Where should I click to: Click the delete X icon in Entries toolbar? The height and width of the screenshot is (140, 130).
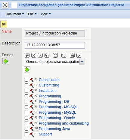point(34,55)
